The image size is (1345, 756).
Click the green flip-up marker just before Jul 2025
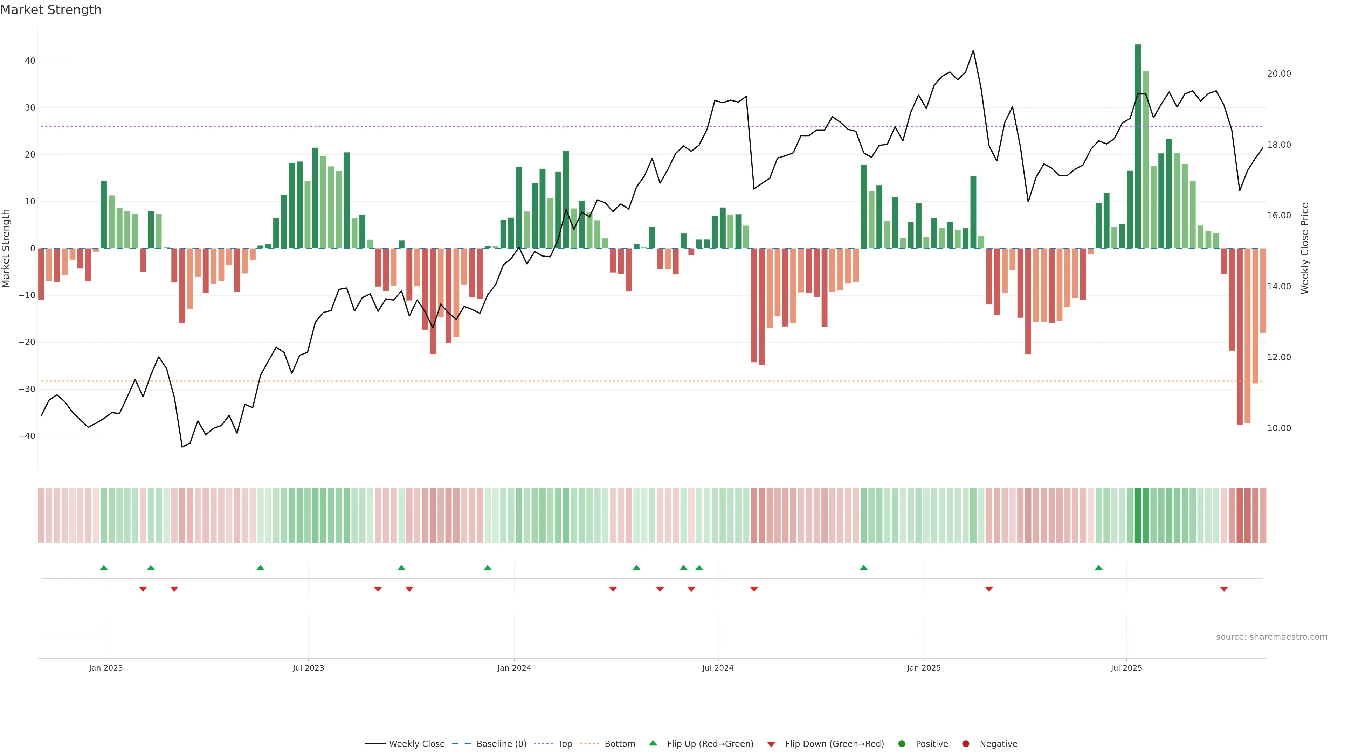tap(1098, 568)
